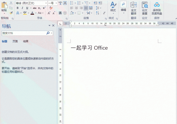Apply the dark red font color

click(x=32, y=13)
